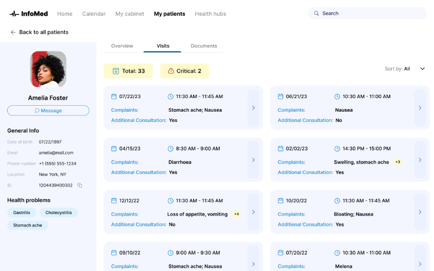Click calendar icon of 10/20/22 visit

(280, 201)
